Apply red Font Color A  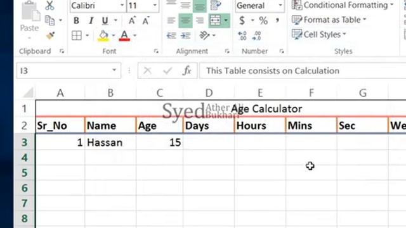click(x=124, y=35)
